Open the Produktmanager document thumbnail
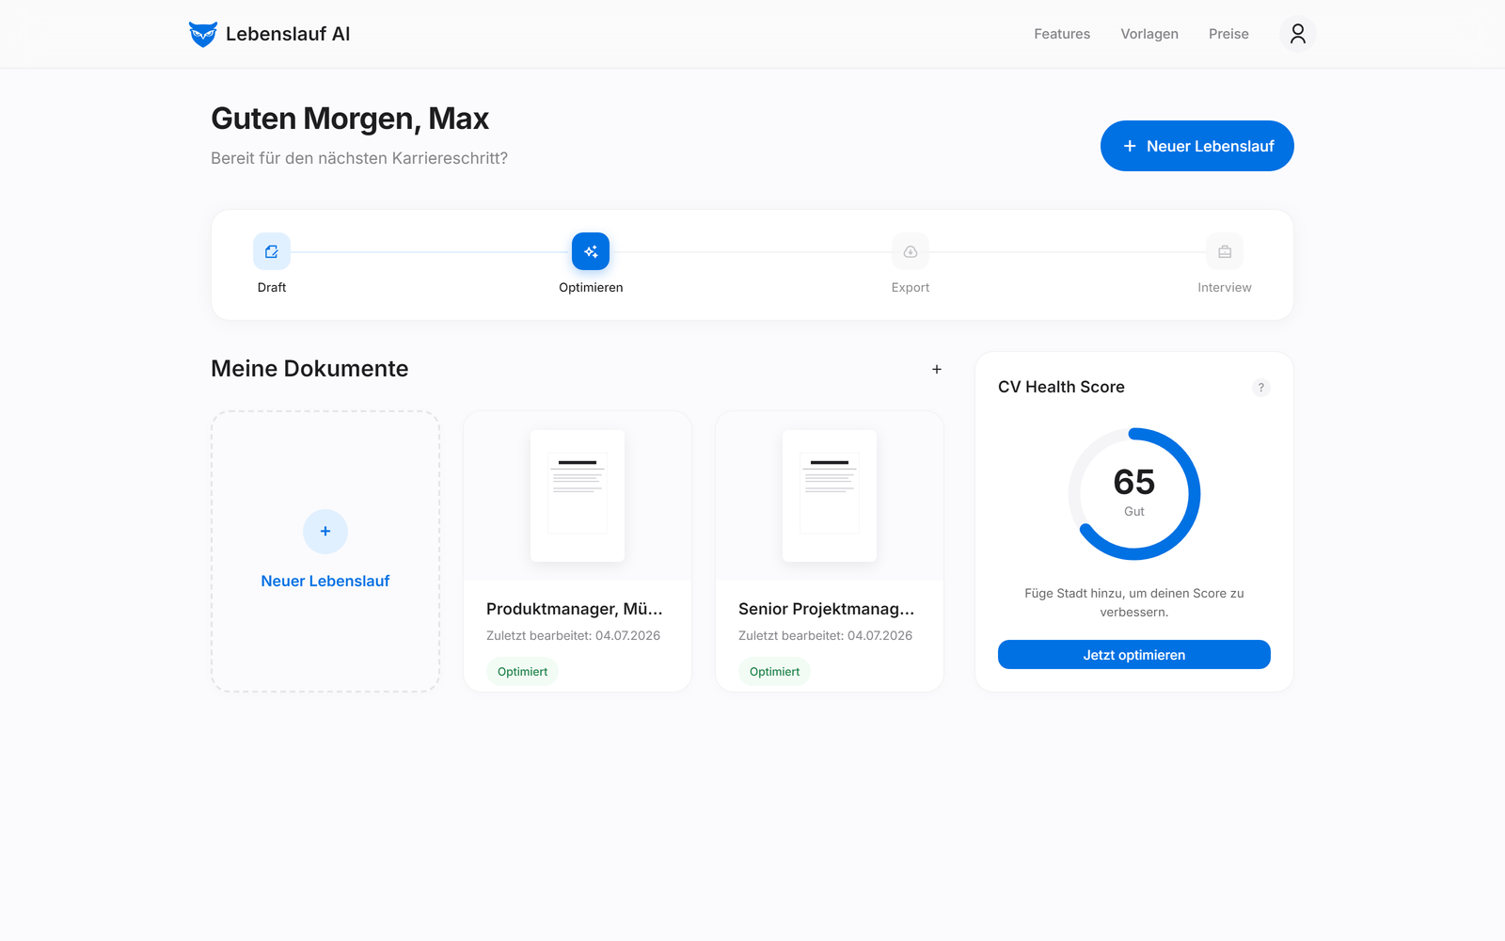Image resolution: width=1505 pixels, height=941 pixels. pyautogui.click(x=578, y=496)
